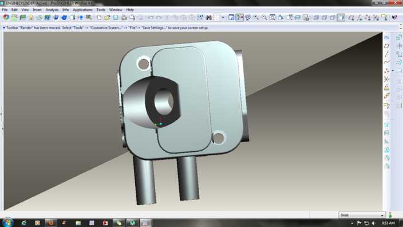The width and height of the screenshot is (403, 227).
Task: Click the Open file folder icon
Action: pos(107,18)
